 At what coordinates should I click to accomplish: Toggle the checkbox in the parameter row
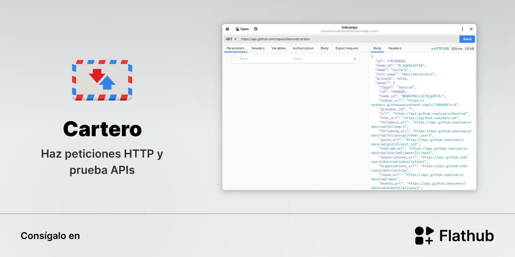(x=235, y=59)
